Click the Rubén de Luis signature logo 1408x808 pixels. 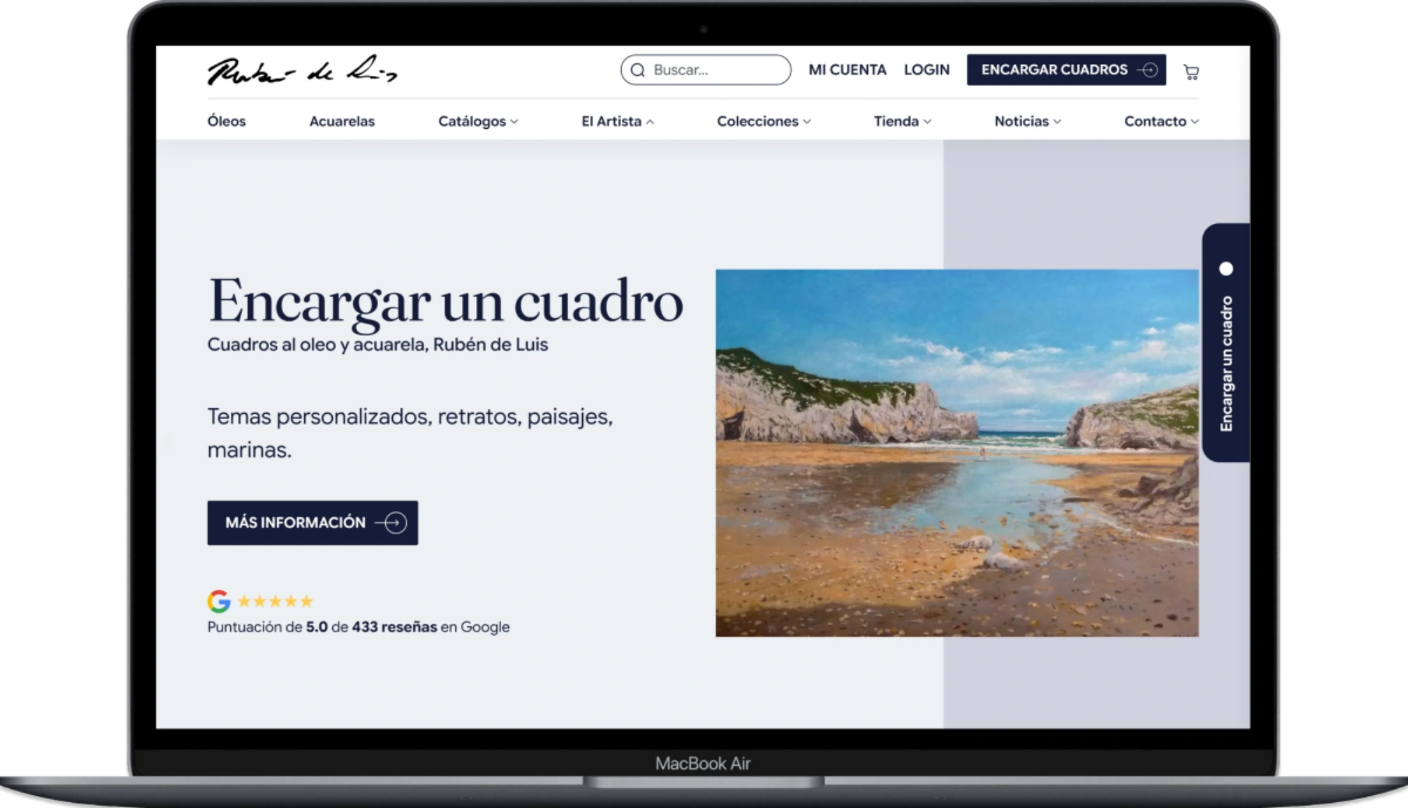(x=302, y=70)
